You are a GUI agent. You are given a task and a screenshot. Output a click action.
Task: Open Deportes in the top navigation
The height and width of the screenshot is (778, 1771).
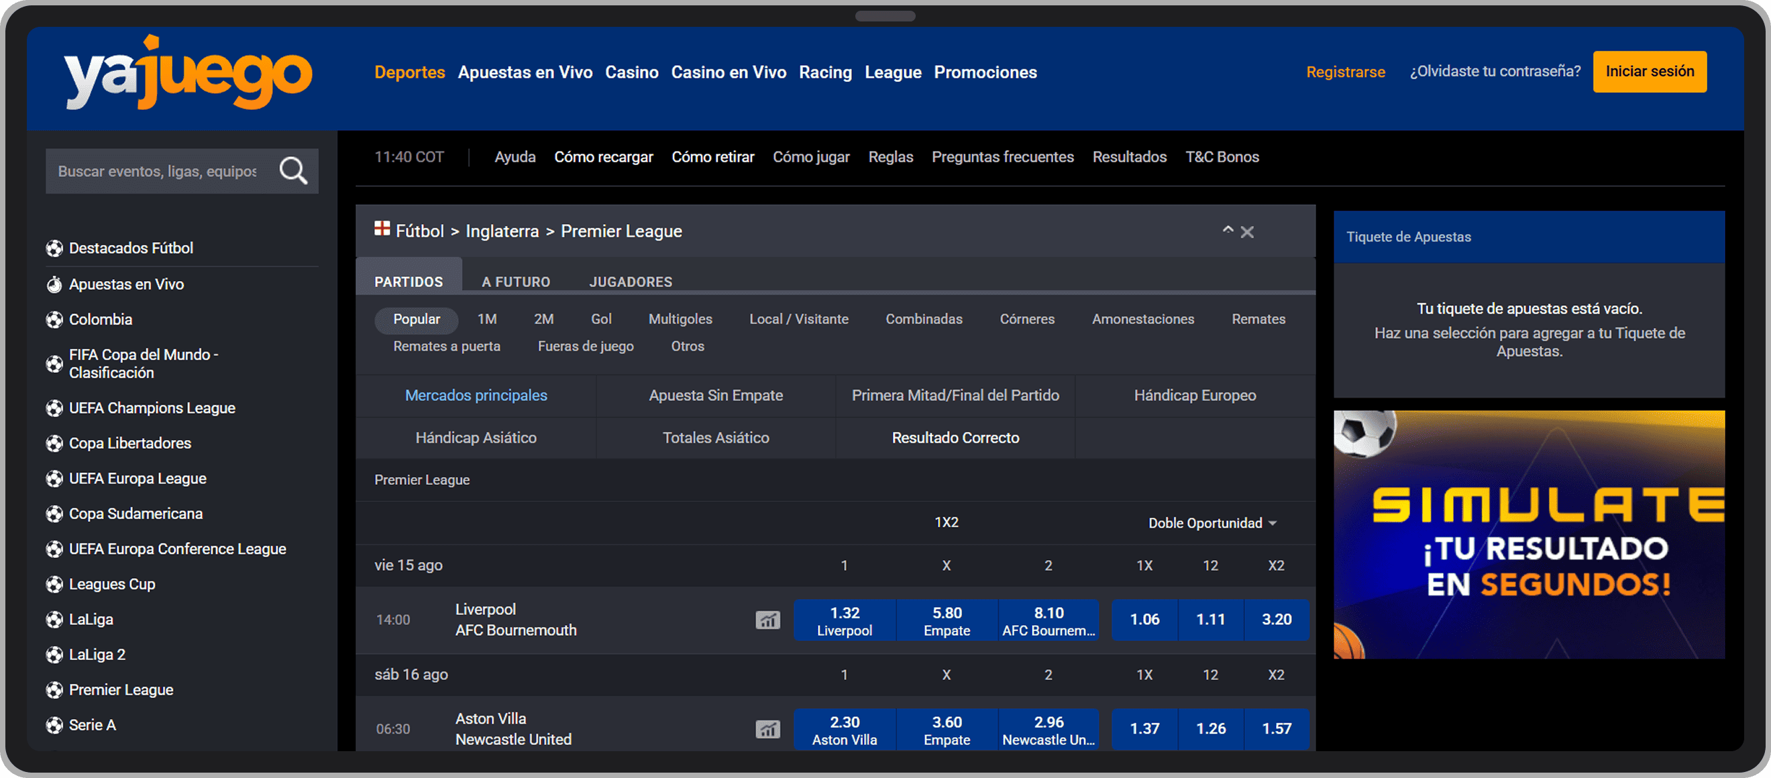click(410, 72)
